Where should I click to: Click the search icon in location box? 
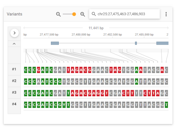tap(94, 14)
